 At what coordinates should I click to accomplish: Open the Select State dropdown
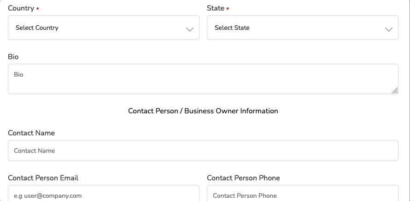click(x=302, y=28)
